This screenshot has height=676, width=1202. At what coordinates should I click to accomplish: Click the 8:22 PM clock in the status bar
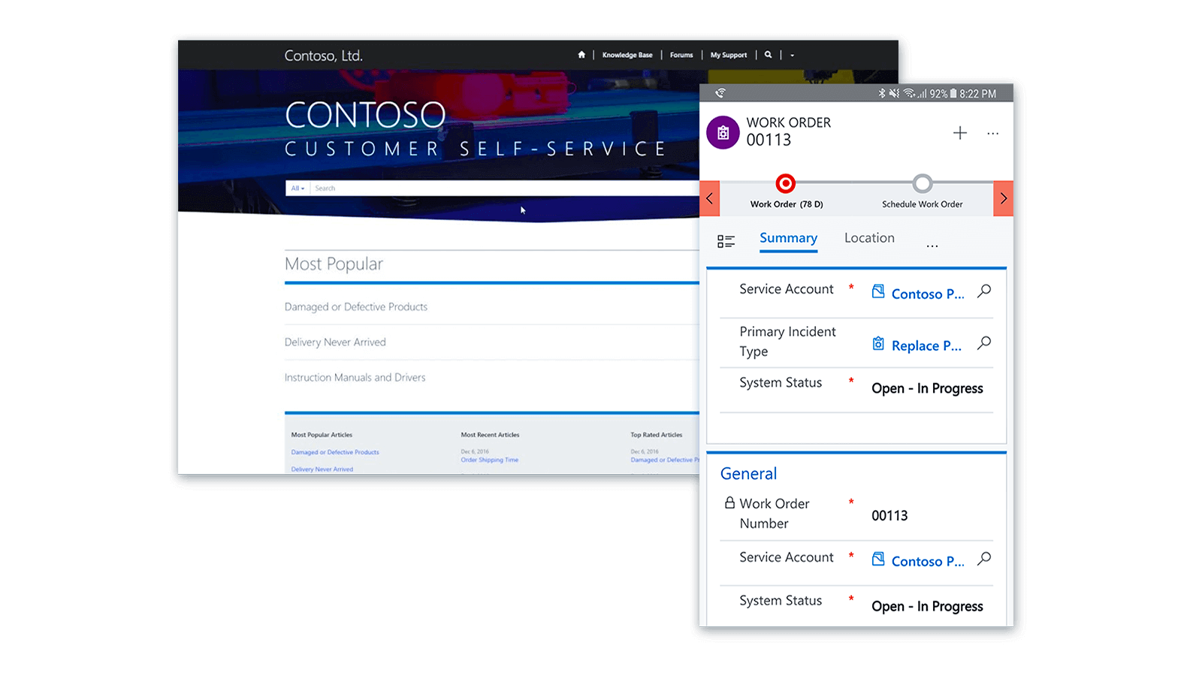tap(978, 94)
